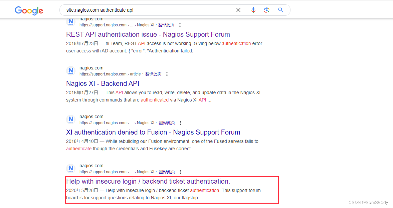The image size is (393, 208).
Task: Click Nagios favicon of Backend API result
Action: pyautogui.click(x=71, y=71)
